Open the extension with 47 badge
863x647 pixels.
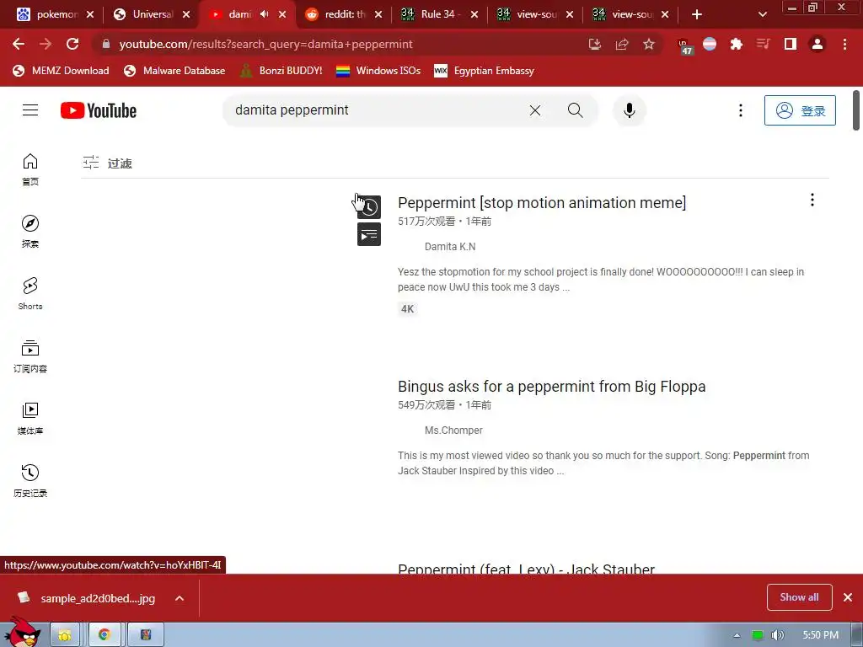tap(684, 45)
